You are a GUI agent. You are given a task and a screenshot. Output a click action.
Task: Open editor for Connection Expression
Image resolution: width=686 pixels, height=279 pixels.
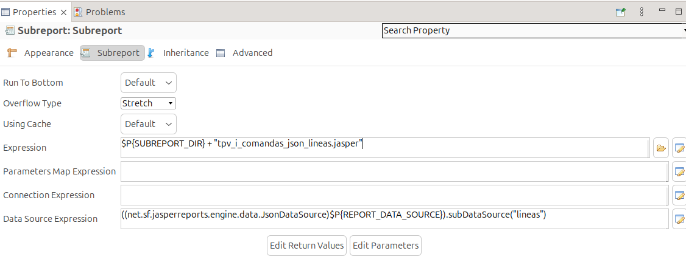point(679,195)
